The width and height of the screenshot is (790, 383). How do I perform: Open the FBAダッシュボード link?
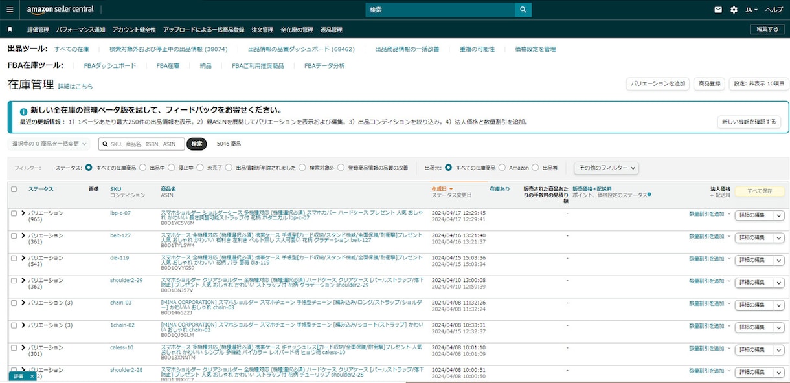coord(110,66)
